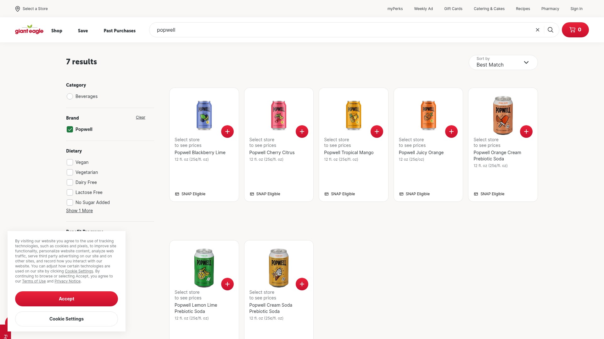Open Cookie Settings button

pyautogui.click(x=66, y=319)
